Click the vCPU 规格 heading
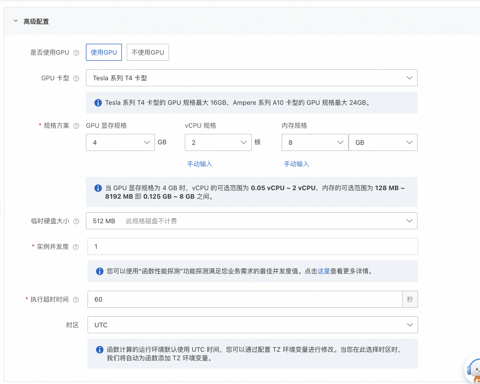 pos(201,126)
